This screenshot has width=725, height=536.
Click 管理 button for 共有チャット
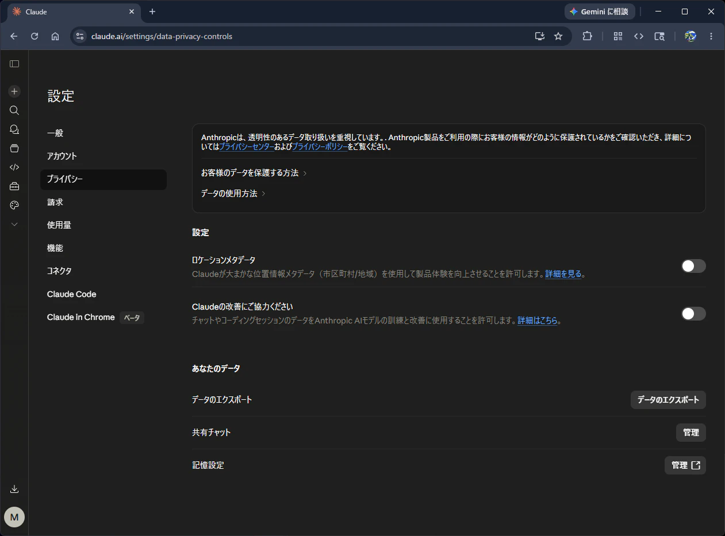point(691,433)
